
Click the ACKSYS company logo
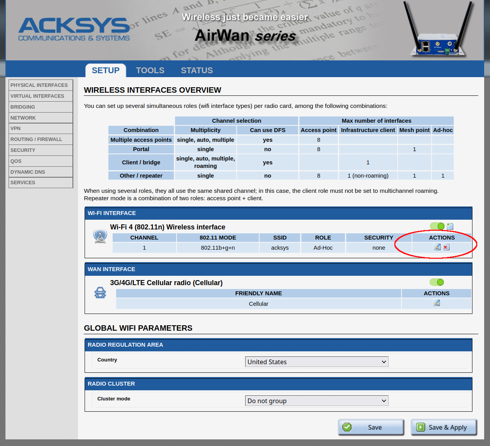(74, 30)
